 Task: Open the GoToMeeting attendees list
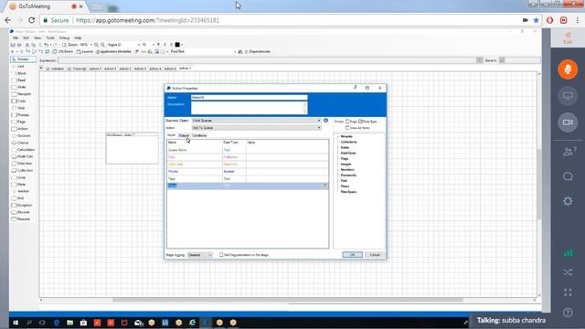(569, 152)
